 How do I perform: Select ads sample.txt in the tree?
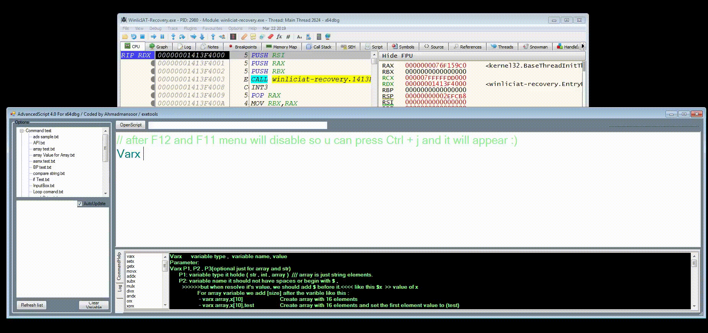45,137
